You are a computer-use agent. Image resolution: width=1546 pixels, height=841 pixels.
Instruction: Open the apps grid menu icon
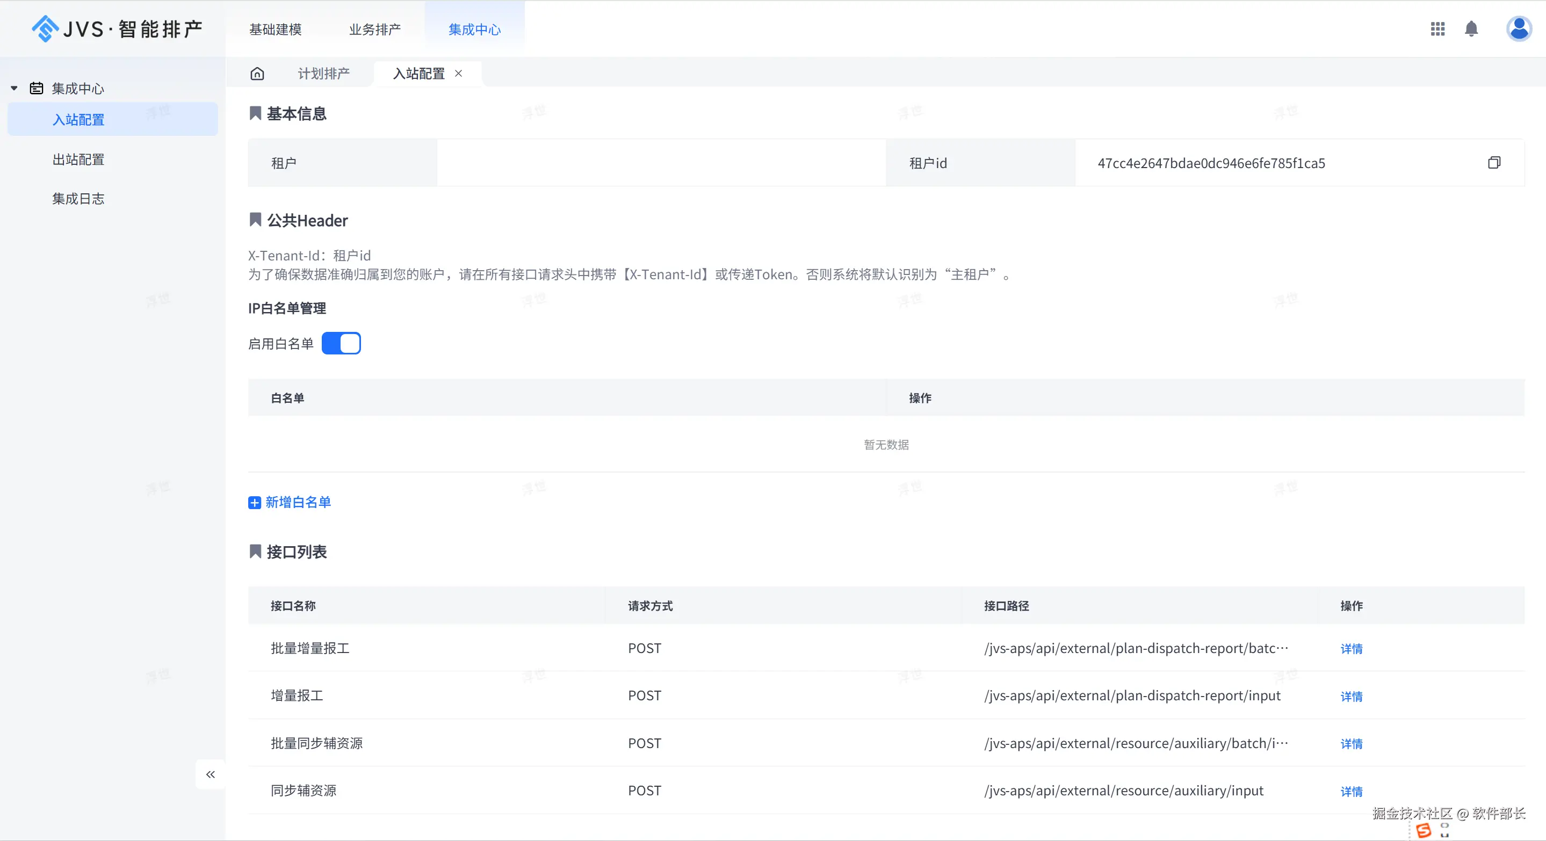1437,29
